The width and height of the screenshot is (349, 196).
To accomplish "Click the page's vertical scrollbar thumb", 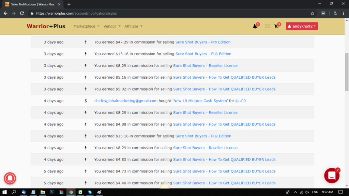I will 347,71.
